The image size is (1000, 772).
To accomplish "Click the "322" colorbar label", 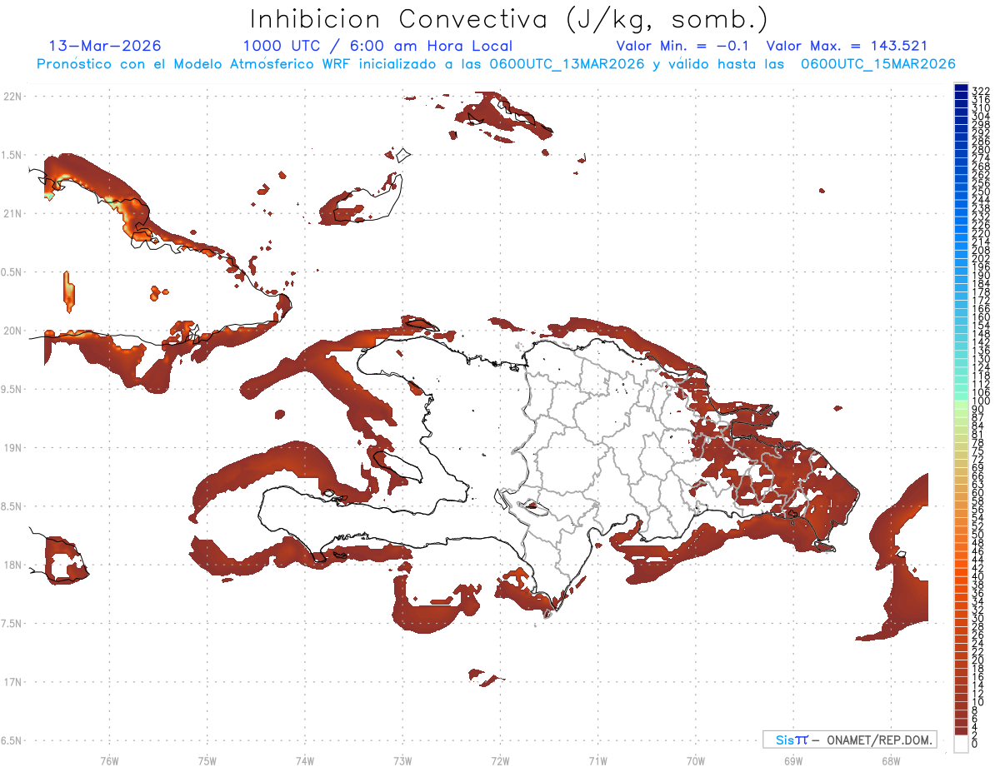I will [x=981, y=91].
